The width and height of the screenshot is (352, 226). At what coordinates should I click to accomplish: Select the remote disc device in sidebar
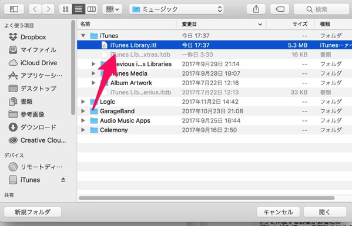pos(35,167)
